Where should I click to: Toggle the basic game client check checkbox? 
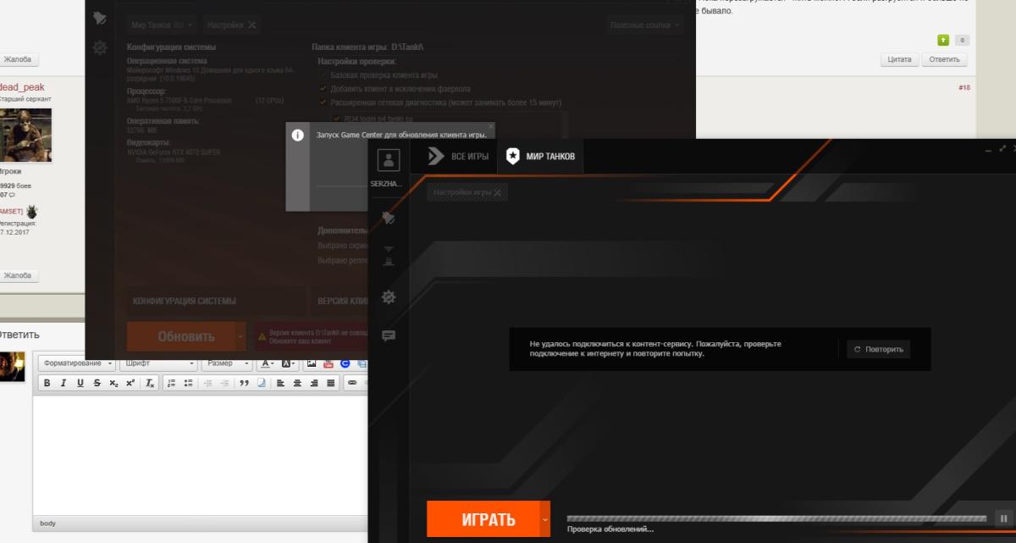(323, 75)
